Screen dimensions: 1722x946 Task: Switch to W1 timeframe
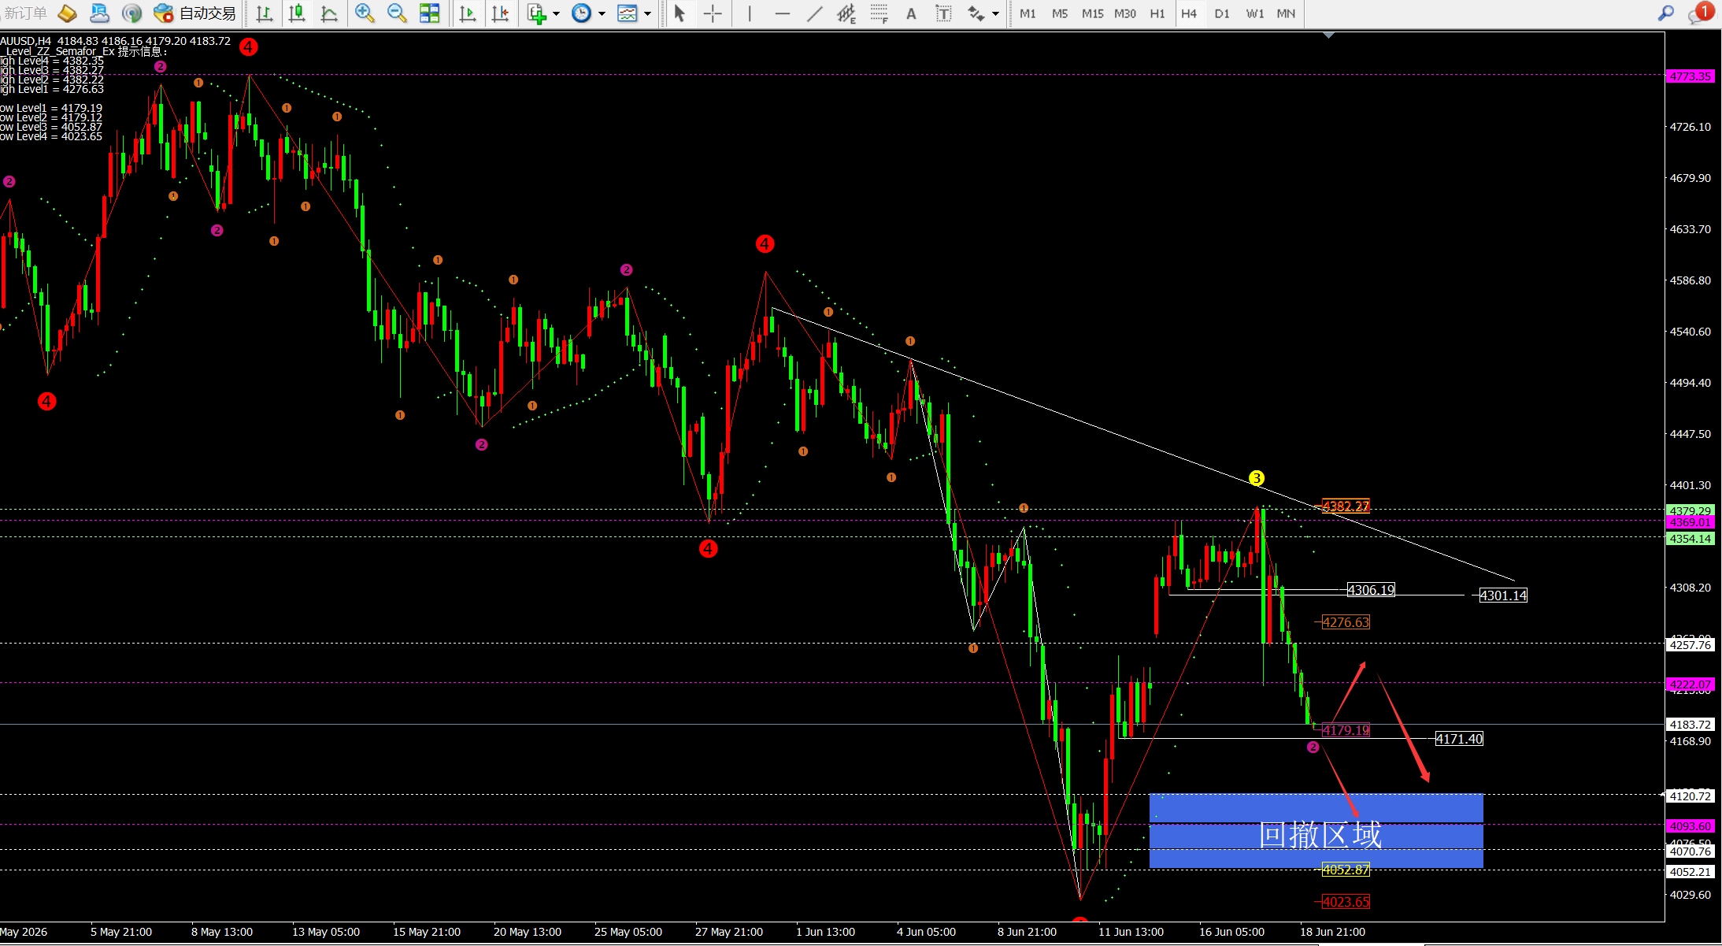tap(1254, 13)
